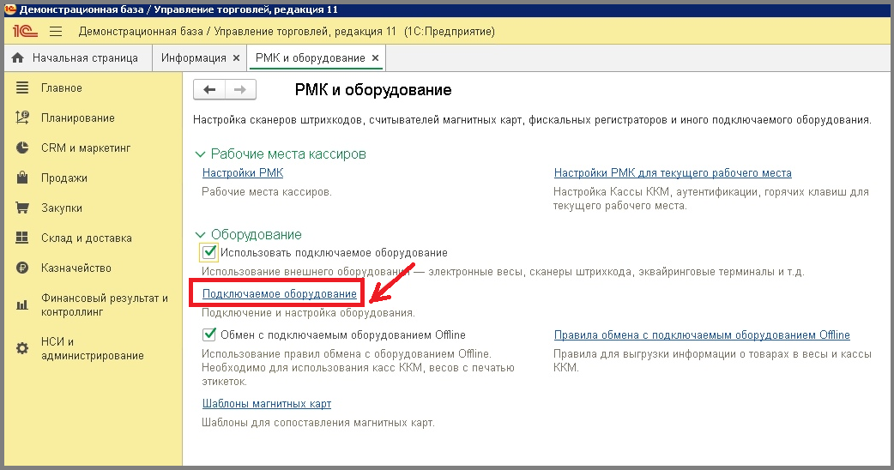Open Продажи section
Screen dimensions: 894x470
[63, 178]
